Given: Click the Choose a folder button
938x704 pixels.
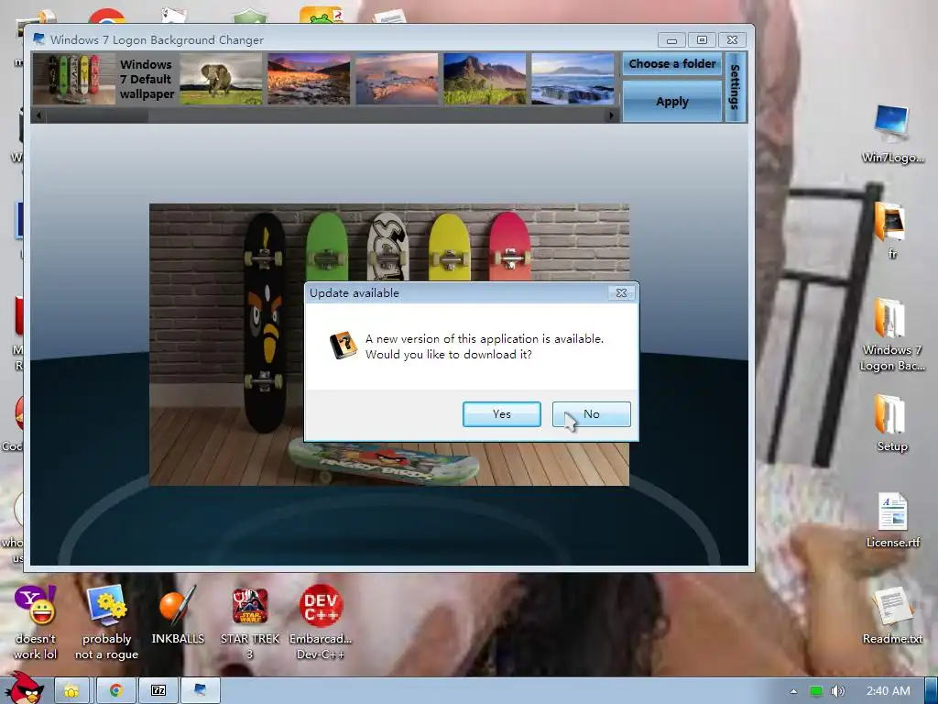Looking at the screenshot, I should tap(671, 63).
